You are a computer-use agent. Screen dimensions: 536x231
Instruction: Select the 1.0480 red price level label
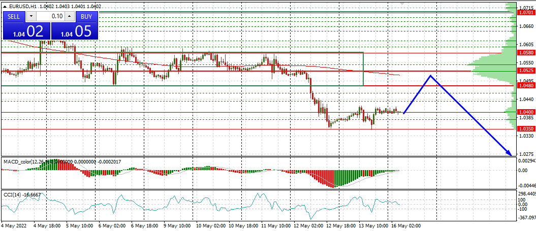pos(525,86)
